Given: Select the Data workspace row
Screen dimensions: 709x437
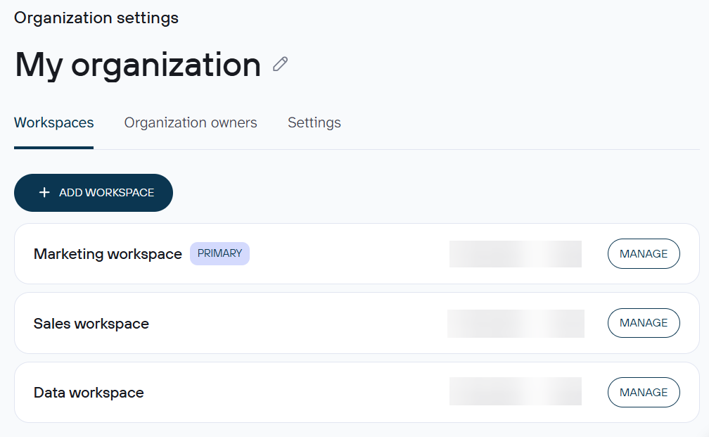Looking at the screenshot, I should point(354,392).
